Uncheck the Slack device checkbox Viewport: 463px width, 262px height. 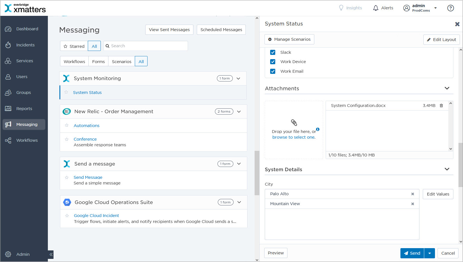[x=273, y=52]
